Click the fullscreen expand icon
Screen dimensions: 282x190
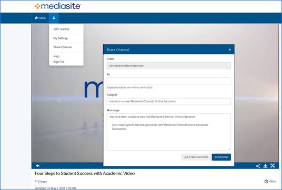tap(273, 166)
